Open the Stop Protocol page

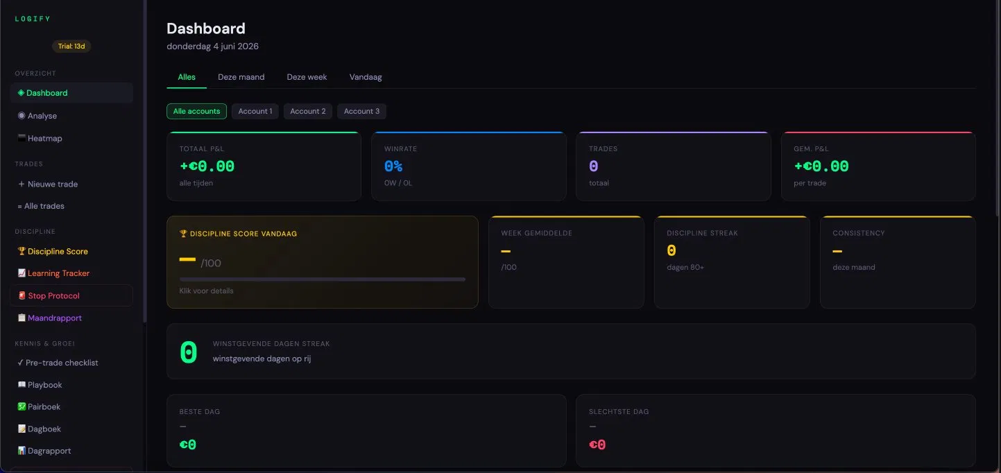click(x=71, y=295)
